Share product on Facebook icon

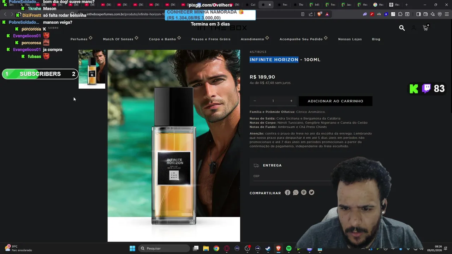pos(287,193)
